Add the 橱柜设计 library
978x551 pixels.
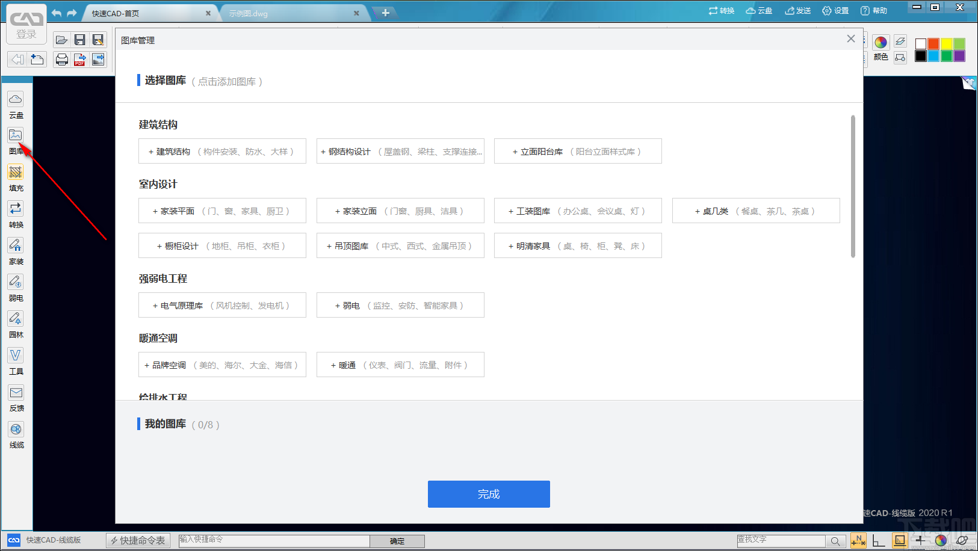222,245
